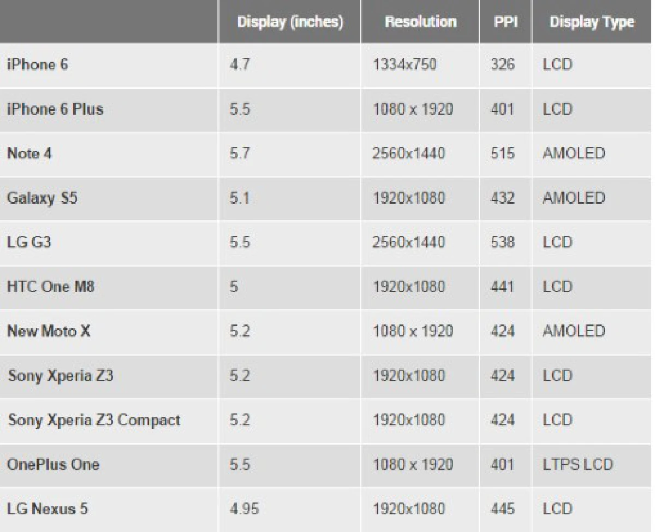655x532 pixels.
Task: Select the LG G3 row label
Action: point(28,243)
